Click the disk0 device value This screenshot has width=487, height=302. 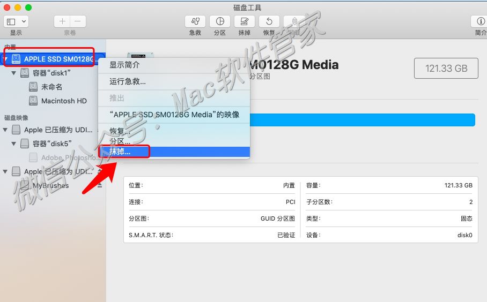pyautogui.click(x=464, y=236)
